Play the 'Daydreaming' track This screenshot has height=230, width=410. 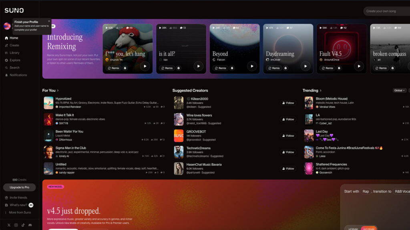[x=305, y=66]
